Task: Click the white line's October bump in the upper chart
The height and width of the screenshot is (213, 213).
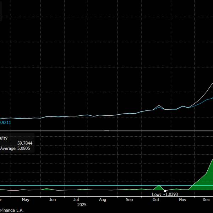Action: click(159, 106)
